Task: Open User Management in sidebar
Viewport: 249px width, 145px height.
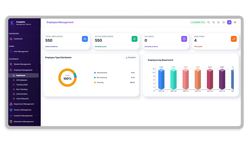Action: click(23, 51)
